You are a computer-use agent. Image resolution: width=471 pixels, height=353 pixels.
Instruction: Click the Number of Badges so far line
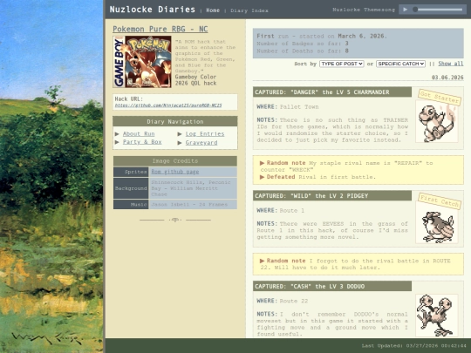303,44
